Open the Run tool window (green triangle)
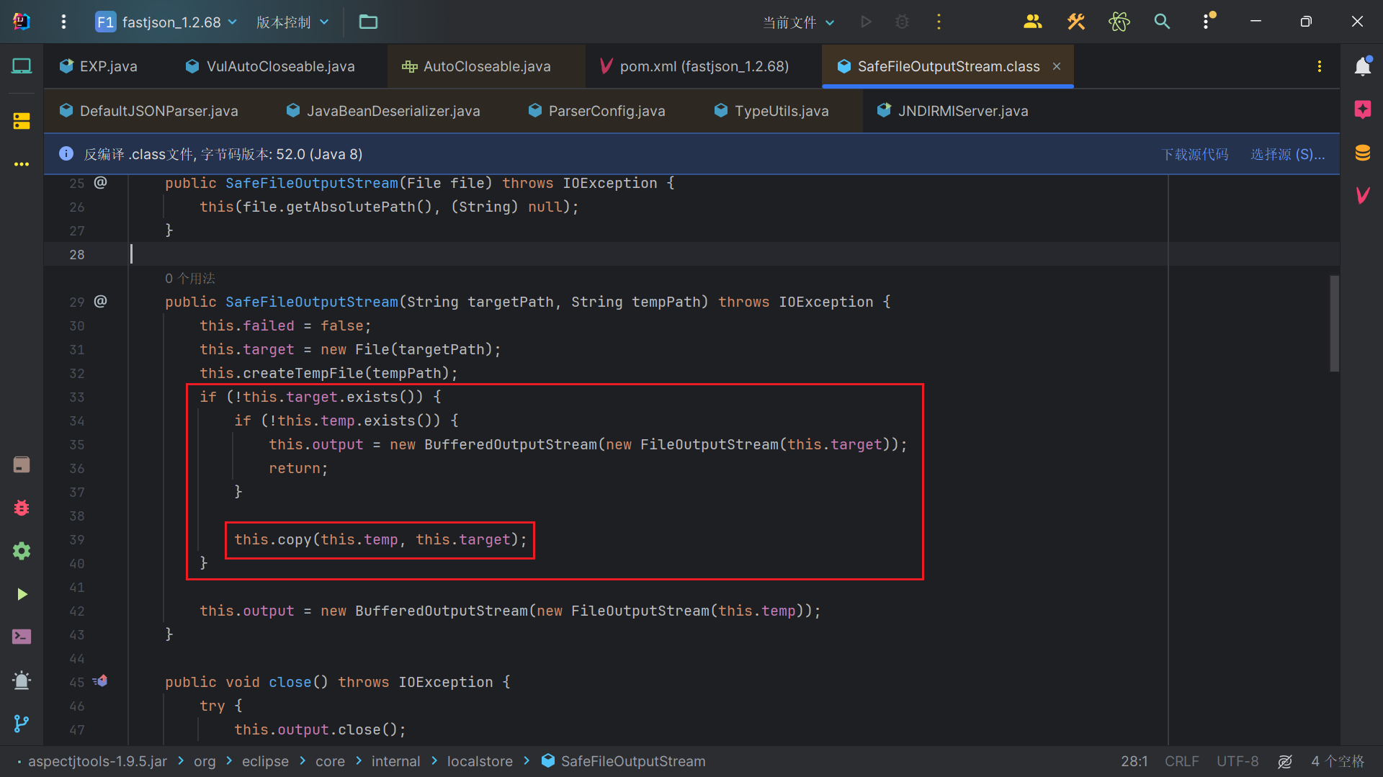Screen dimensions: 1383x777 tap(22, 594)
